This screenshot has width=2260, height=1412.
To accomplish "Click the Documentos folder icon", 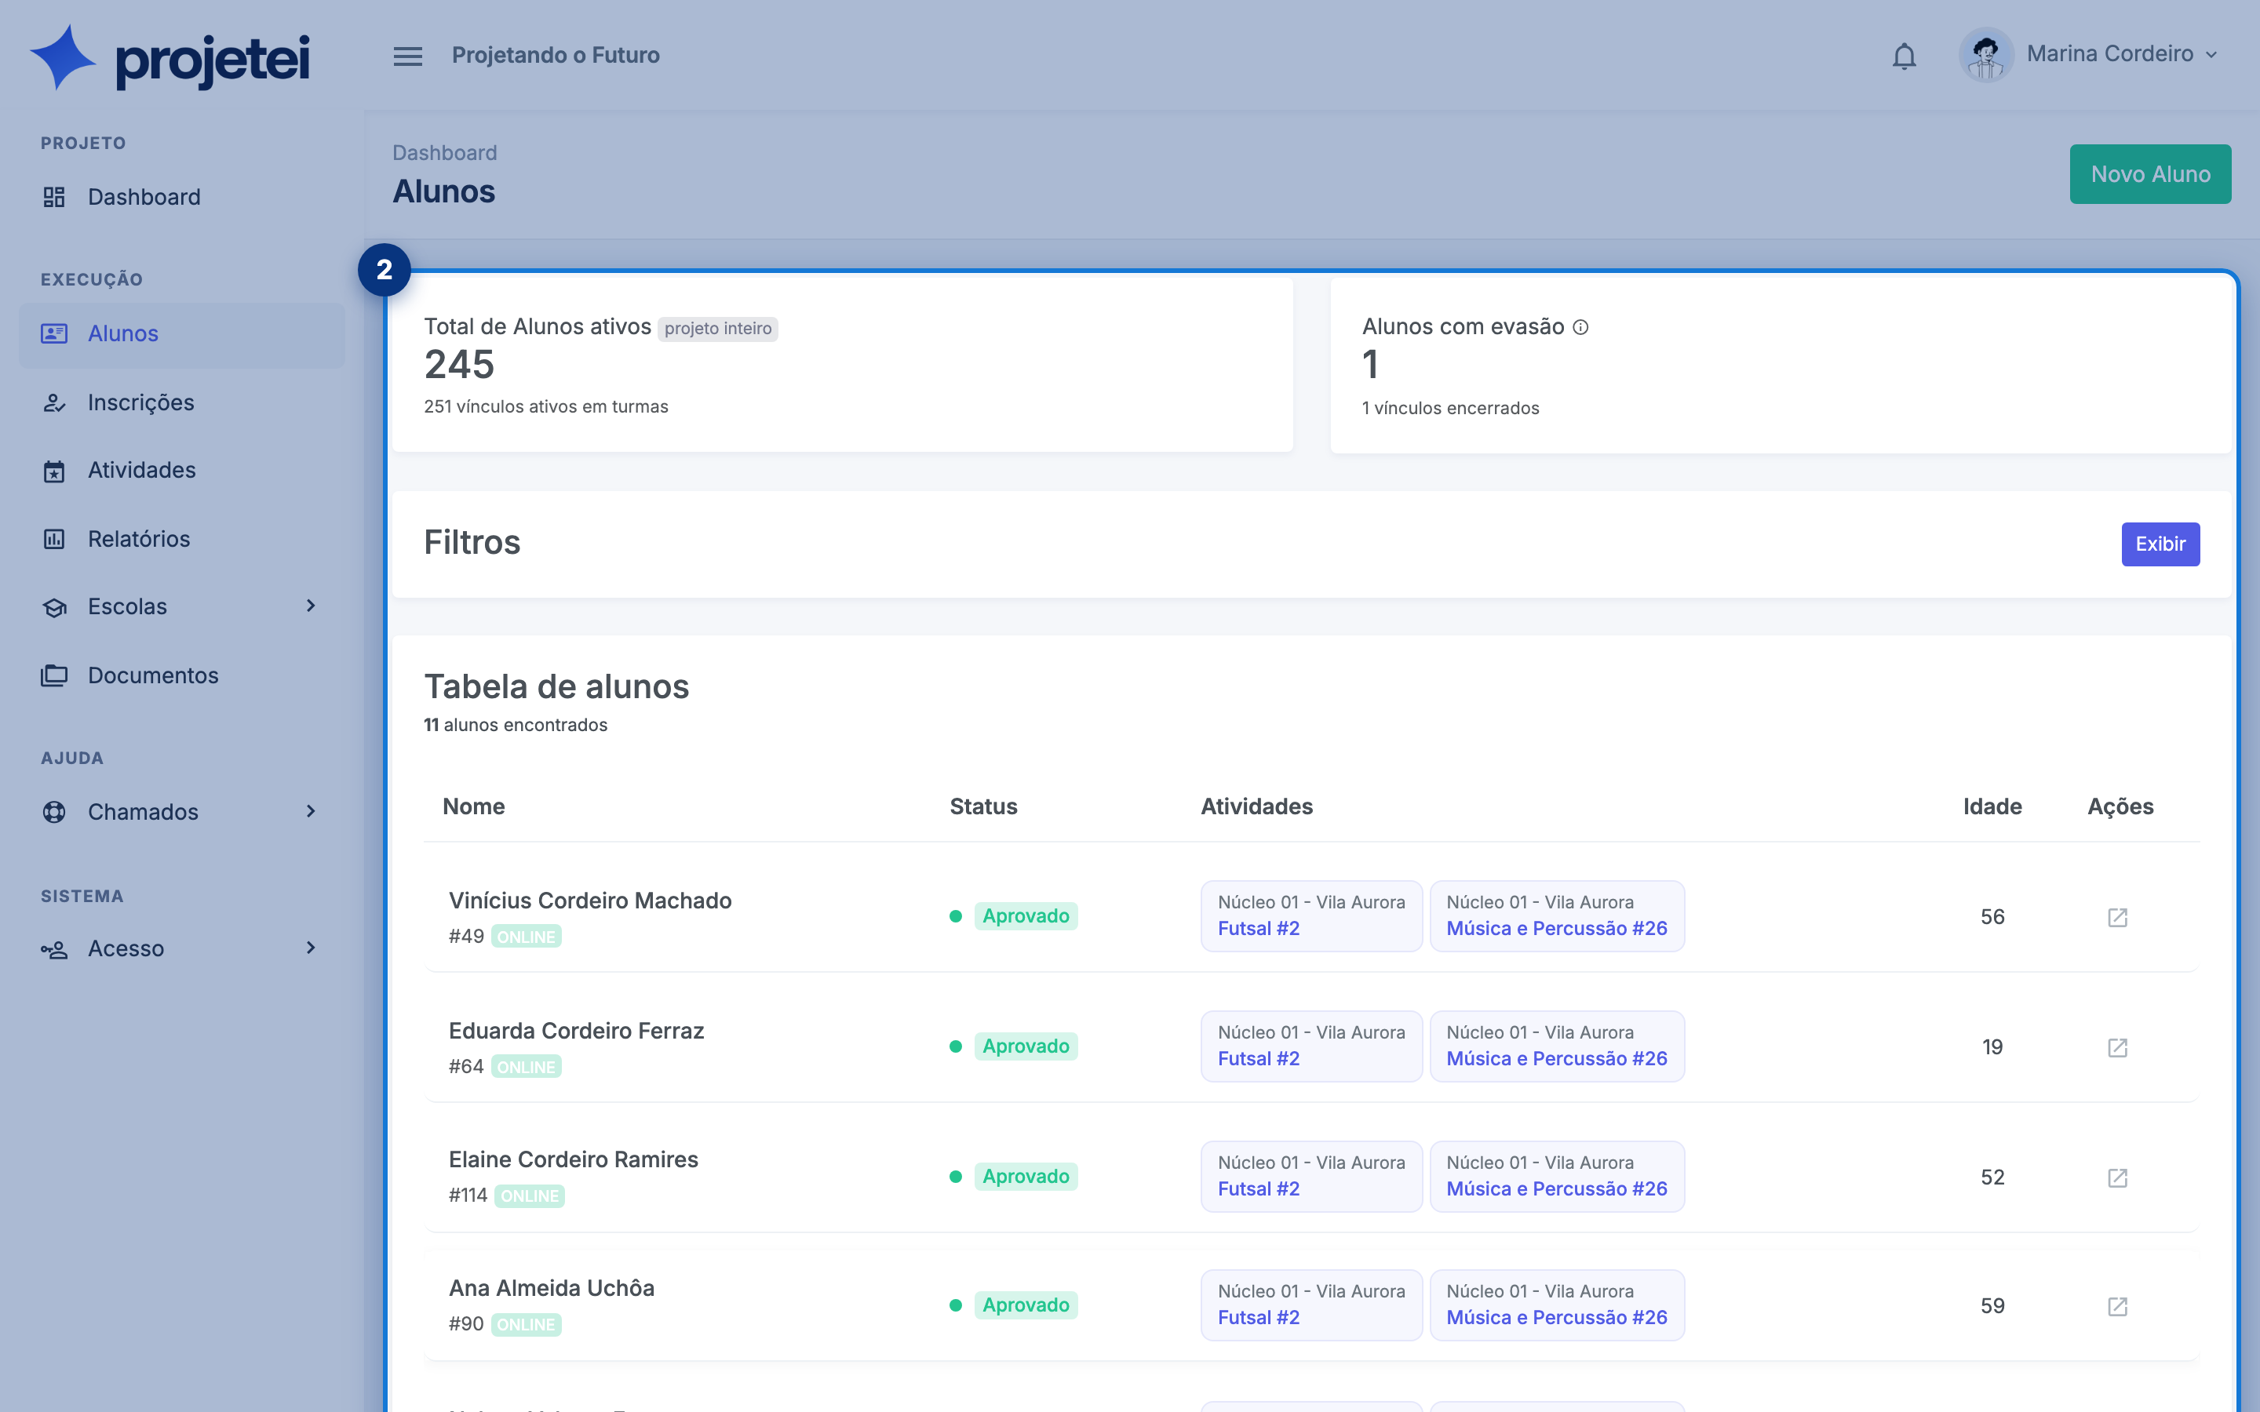I will pos(54,675).
